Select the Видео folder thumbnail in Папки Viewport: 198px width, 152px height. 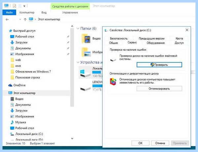click(86, 38)
